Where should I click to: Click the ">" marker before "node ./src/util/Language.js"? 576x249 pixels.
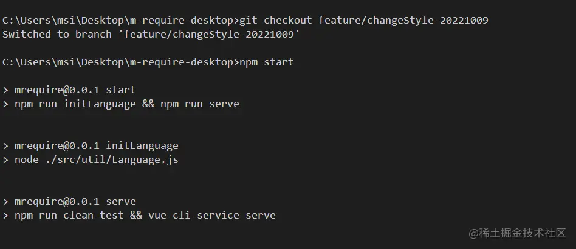click(5, 160)
